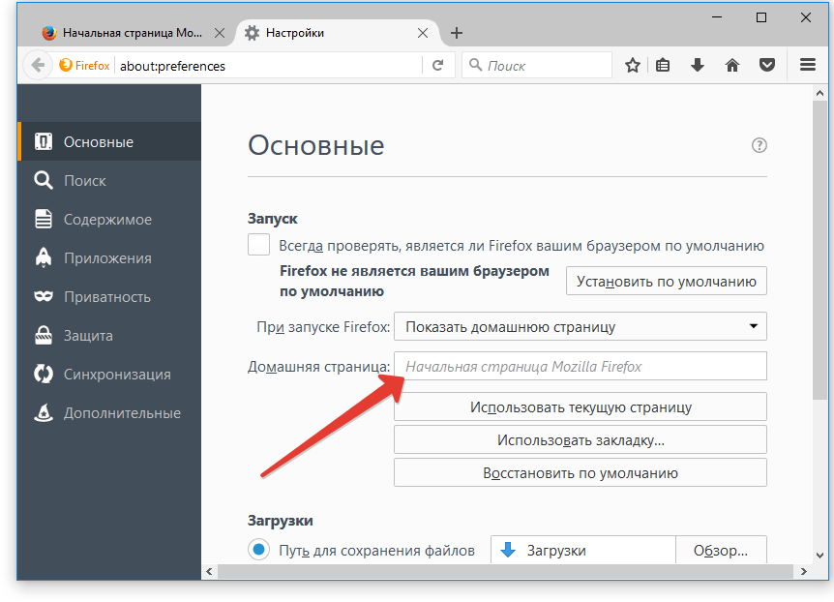Close the Начальная страница Mozilla tab
The height and width of the screenshot is (602, 834).
219,33
